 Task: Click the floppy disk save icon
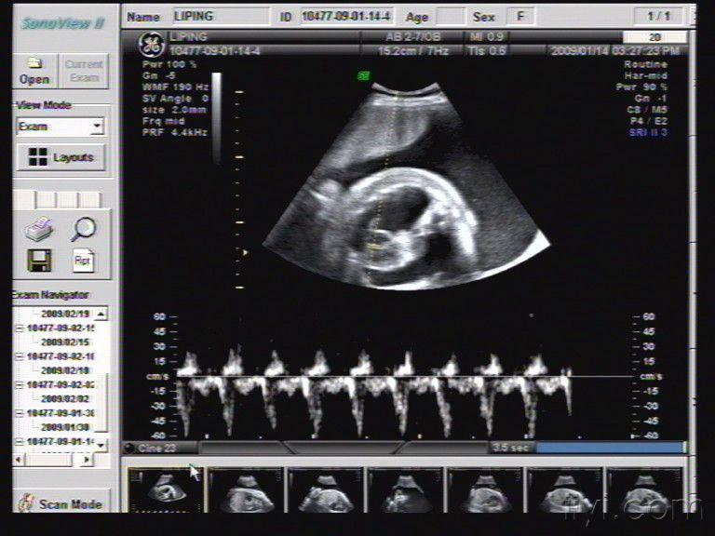[39, 261]
